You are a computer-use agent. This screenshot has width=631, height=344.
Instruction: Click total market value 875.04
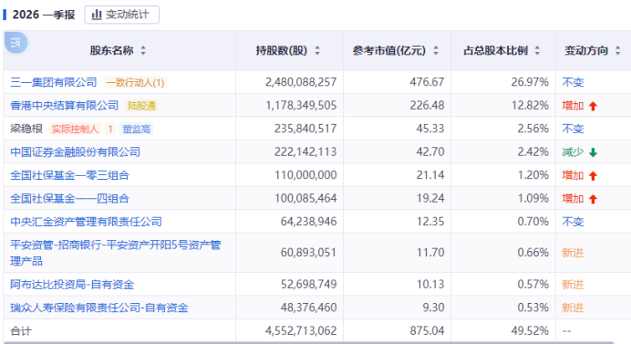click(427, 331)
